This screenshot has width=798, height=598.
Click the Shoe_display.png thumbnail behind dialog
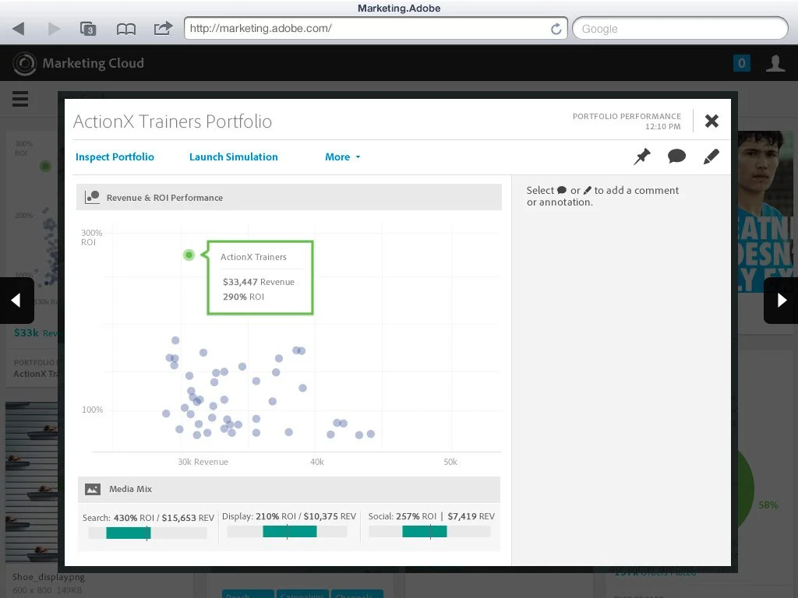pos(31,484)
